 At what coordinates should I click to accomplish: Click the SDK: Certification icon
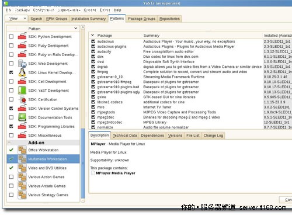tap(22, 99)
